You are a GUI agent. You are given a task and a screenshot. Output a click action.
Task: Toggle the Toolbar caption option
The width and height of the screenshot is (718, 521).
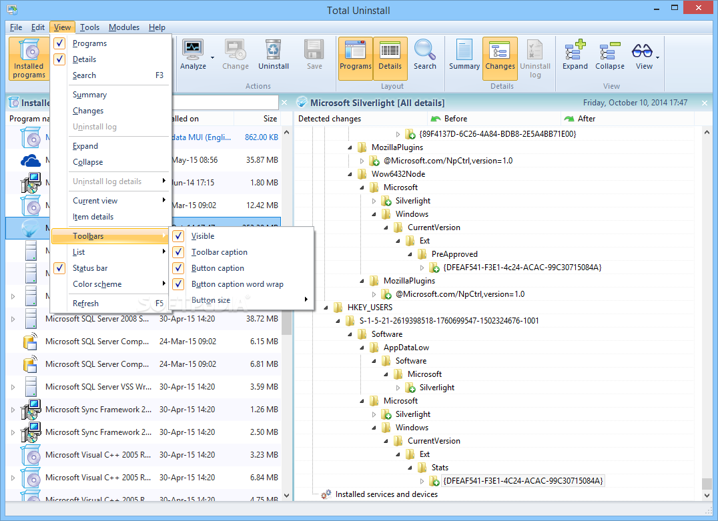(x=179, y=251)
